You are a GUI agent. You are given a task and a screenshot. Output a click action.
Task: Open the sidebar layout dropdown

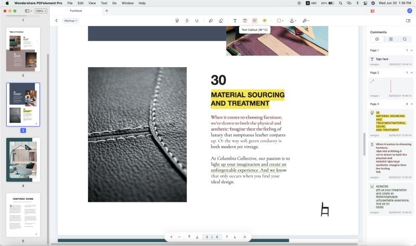tap(29, 11)
